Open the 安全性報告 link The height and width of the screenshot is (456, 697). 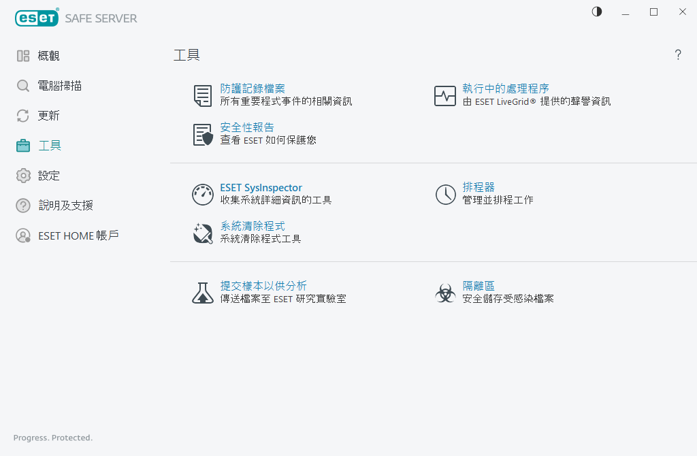coord(247,127)
